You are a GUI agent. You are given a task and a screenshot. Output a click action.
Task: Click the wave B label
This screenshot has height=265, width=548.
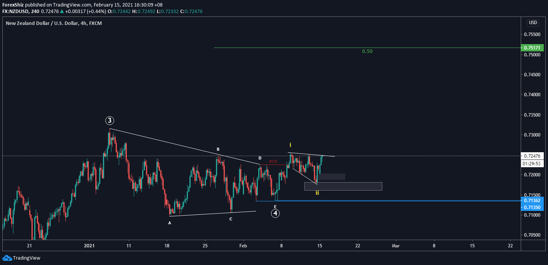click(x=218, y=149)
